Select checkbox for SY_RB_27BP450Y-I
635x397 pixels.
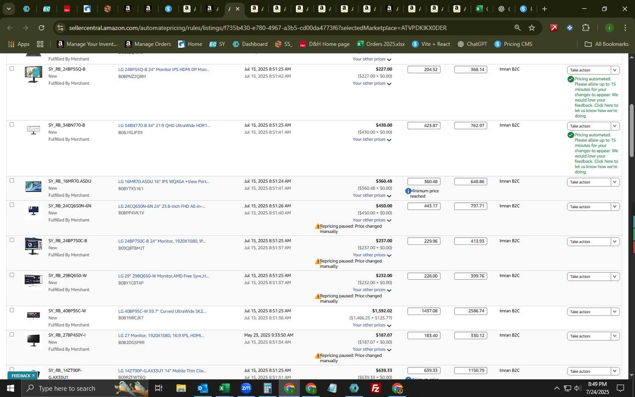click(12, 334)
